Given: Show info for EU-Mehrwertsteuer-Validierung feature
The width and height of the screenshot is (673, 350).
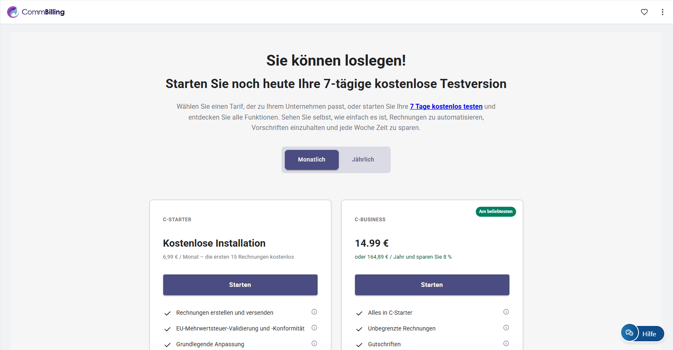Looking at the screenshot, I should (314, 328).
